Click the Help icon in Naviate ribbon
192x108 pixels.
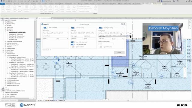click(x=95, y=8)
